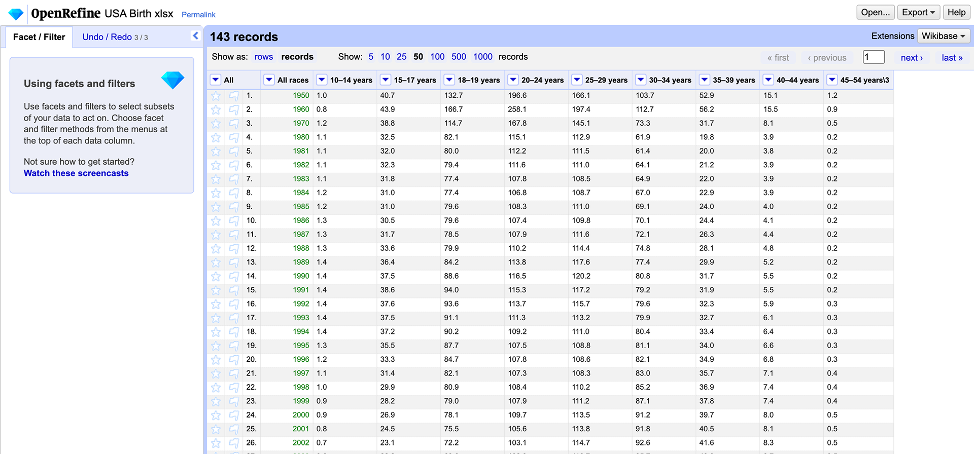This screenshot has width=974, height=454.
Task: Star row 3 for year 1970
Action: pos(216,124)
